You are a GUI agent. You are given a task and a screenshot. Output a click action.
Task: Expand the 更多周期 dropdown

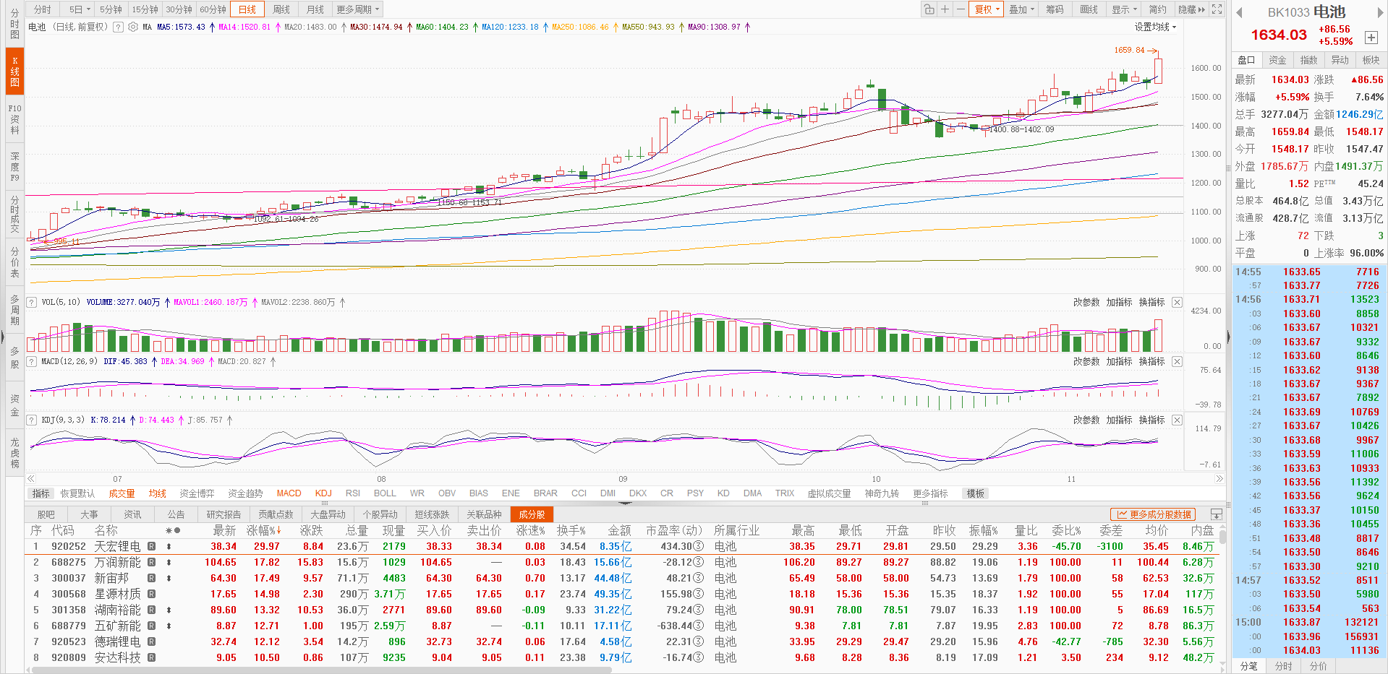tap(357, 9)
